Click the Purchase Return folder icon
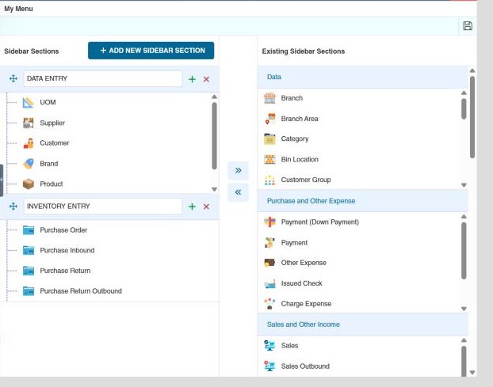The height and width of the screenshot is (387, 493). [29, 271]
